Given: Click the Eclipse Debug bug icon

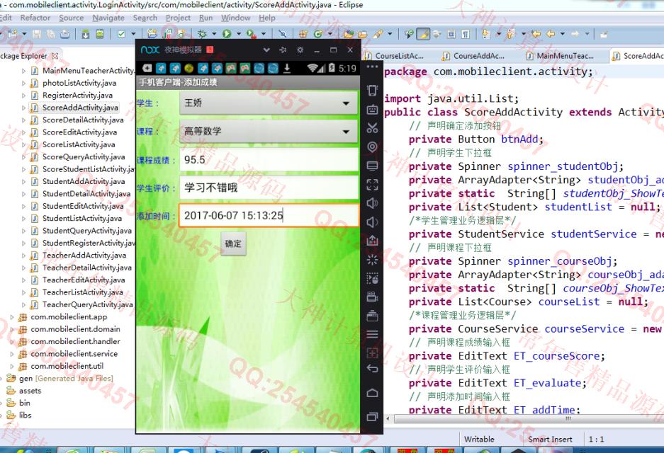Looking at the screenshot, I should (203, 34).
